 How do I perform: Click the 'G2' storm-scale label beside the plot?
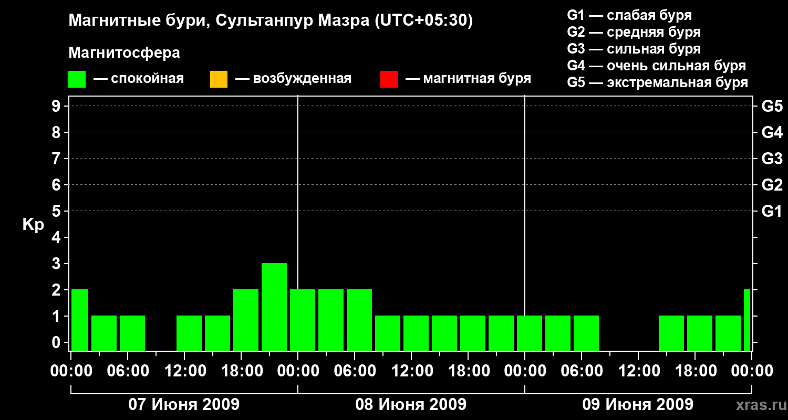[772, 185]
